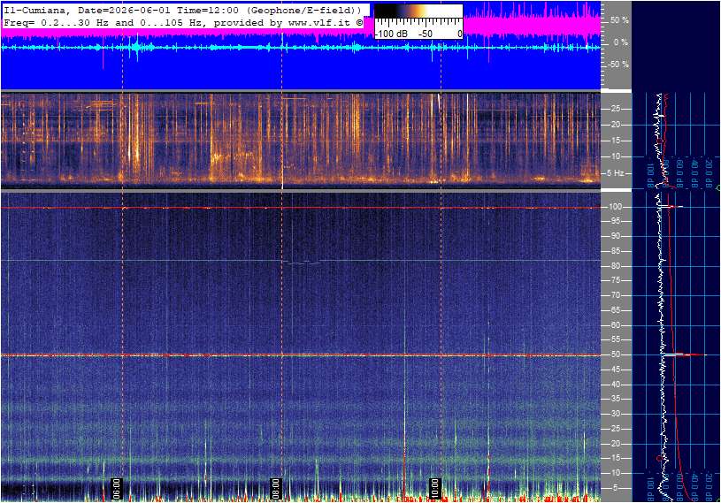
Task: Select the 40 Hz tick label
Action: point(615,385)
